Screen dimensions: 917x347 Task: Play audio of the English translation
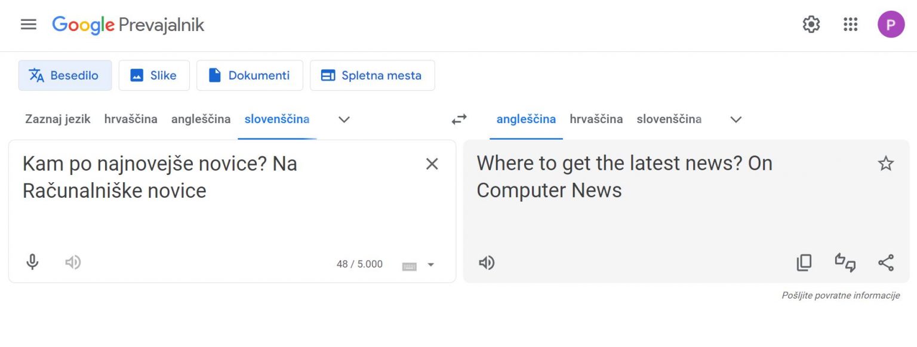click(x=486, y=262)
